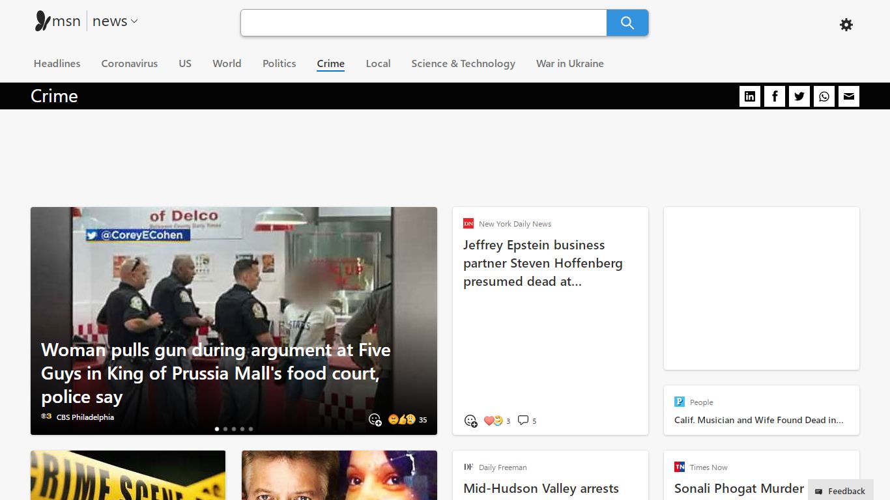Open comments on the Epstein partner article
The width and height of the screenshot is (890, 500).
coord(527,421)
